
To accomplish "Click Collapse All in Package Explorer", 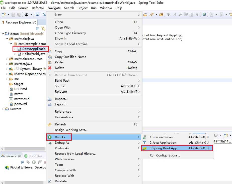I will click(38, 29).
